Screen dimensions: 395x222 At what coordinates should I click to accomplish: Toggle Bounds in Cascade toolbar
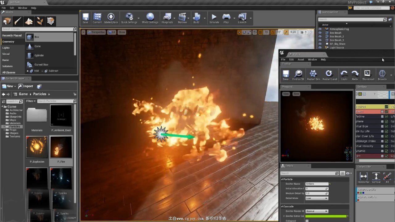click(382, 75)
